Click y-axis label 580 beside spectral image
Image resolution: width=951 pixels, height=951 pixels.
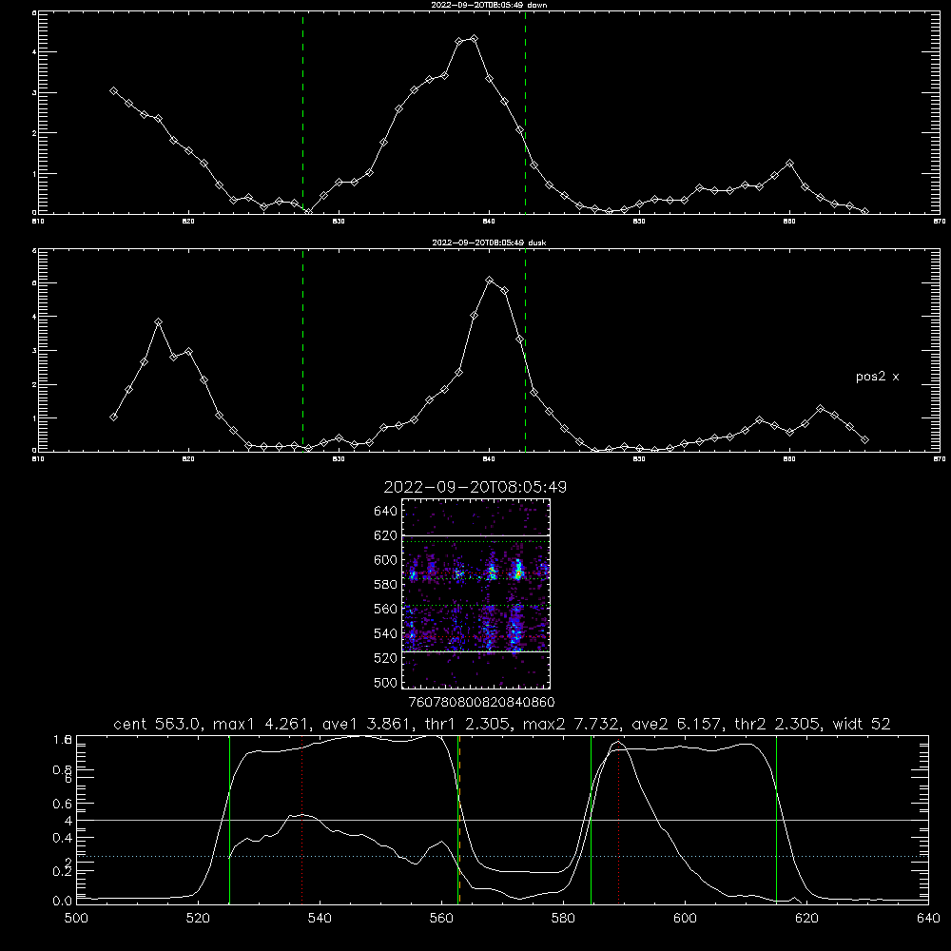pos(385,585)
